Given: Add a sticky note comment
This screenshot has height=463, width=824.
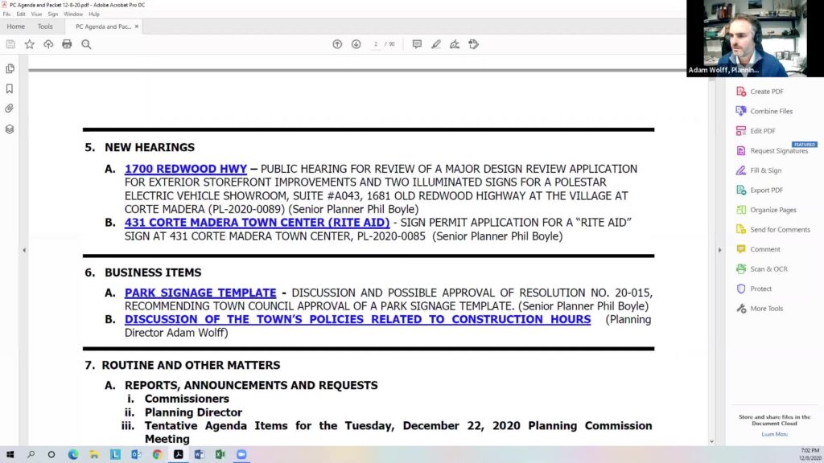Looking at the screenshot, I should (x=417, y=44).
